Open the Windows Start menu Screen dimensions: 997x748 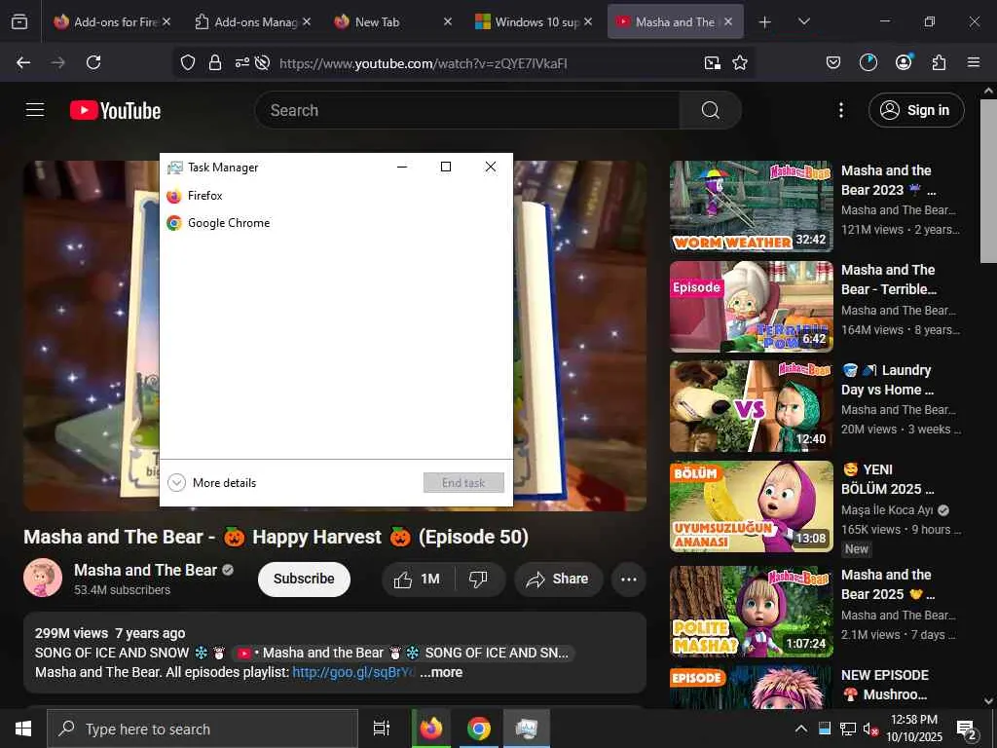23,729
